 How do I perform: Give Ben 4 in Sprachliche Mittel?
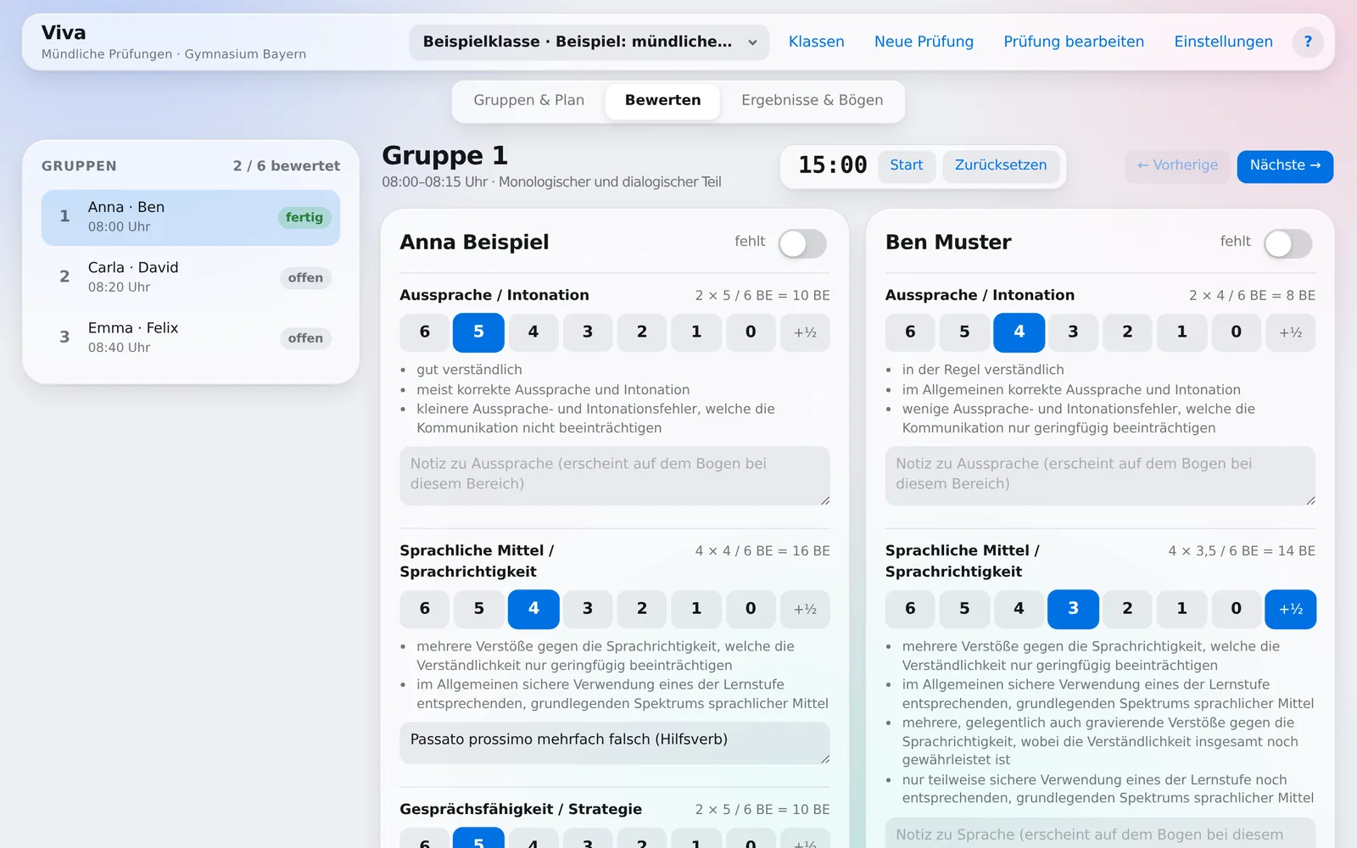(x=1019, y=609)
